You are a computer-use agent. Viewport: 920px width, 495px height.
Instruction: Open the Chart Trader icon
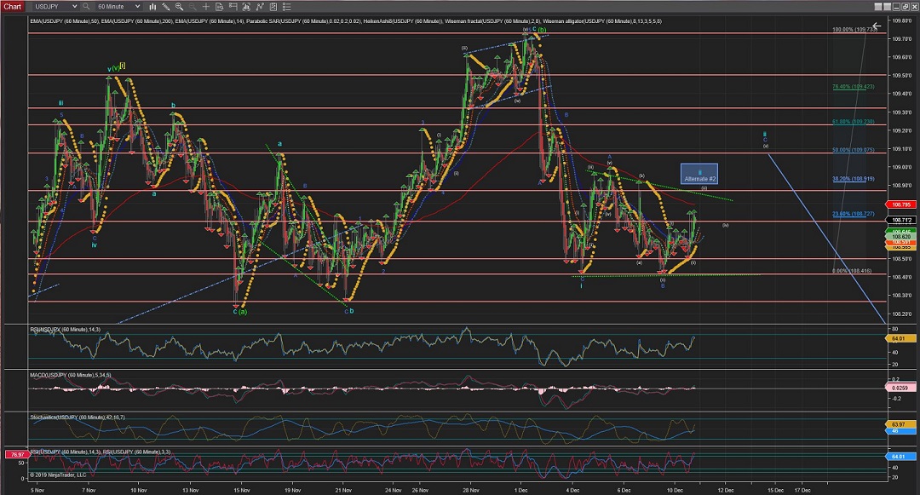click(233, 7)
